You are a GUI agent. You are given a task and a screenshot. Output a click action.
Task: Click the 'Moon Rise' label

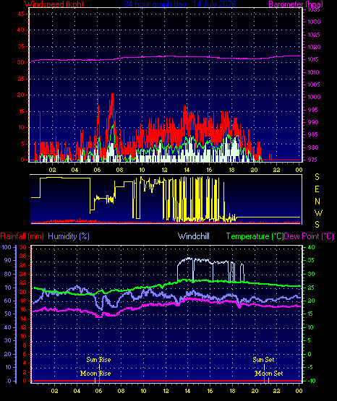tap(95, 374)
